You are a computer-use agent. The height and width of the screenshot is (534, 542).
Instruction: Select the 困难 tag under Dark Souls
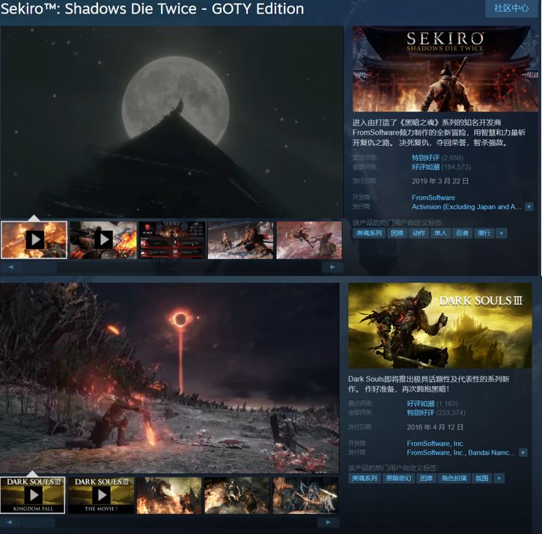(x=426, y=479)
